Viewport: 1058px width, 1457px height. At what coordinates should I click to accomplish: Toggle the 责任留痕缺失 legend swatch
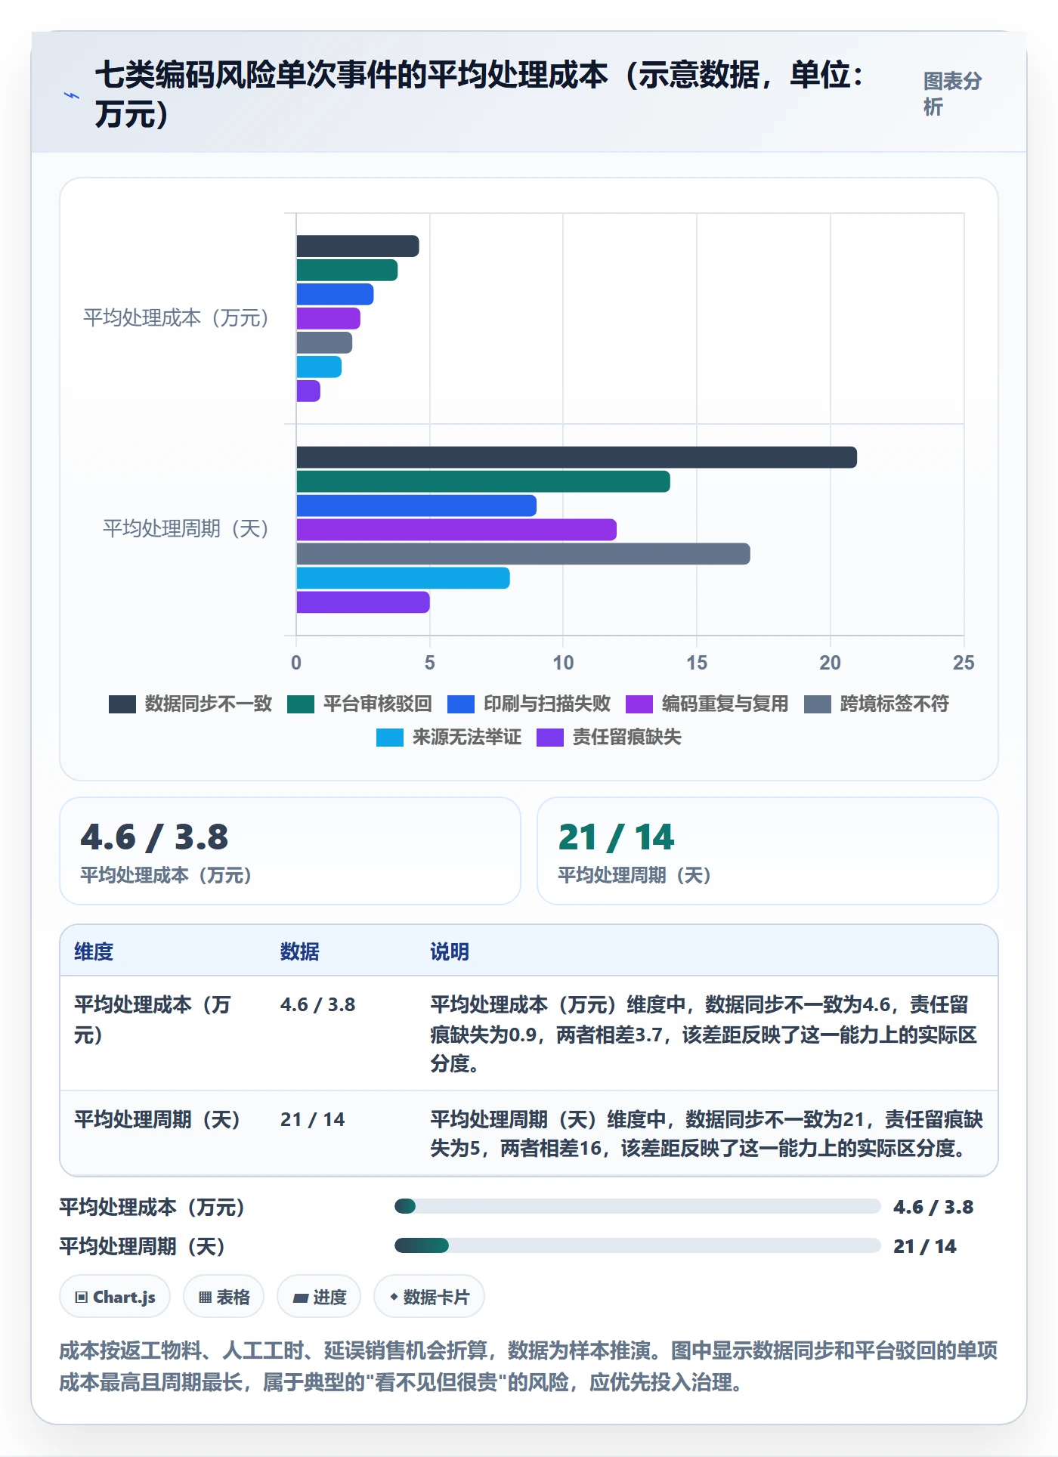(550, 738)
